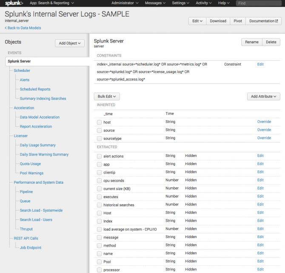Screen dimensions: 285x273
Task: Select the Queue object
Action: (x=25, y=201)
